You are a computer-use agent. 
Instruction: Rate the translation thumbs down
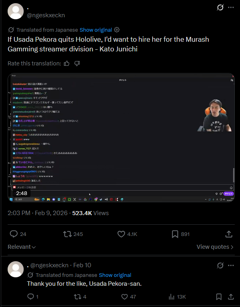77,63
